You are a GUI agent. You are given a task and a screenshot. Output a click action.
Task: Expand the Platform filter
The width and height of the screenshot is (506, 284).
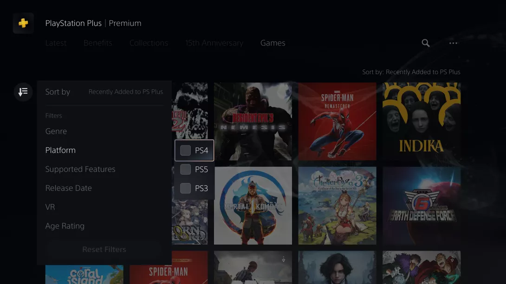[60, 150]
